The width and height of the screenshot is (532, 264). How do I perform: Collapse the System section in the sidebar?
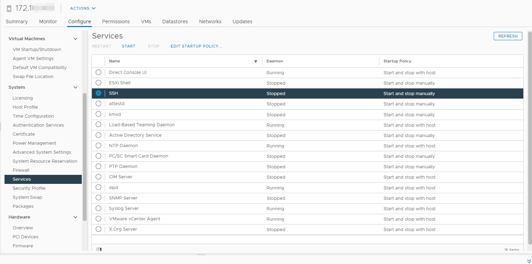click(76, 87)
